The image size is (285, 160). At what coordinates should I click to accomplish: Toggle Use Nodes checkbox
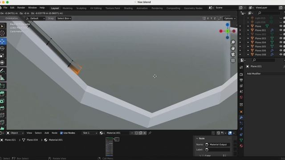pos(61,133)
